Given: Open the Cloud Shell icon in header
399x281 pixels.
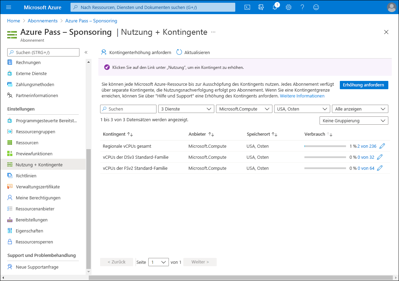Looking at the screenshot, I should click(247, 7).
